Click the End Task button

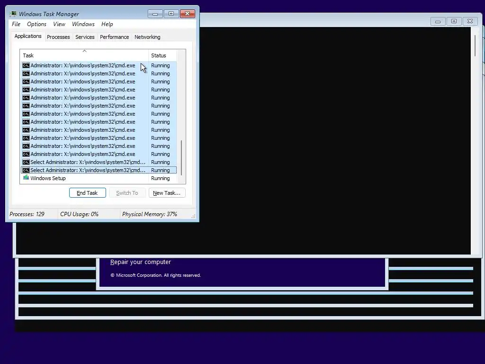pyautogui.click(x=88, y=193)
